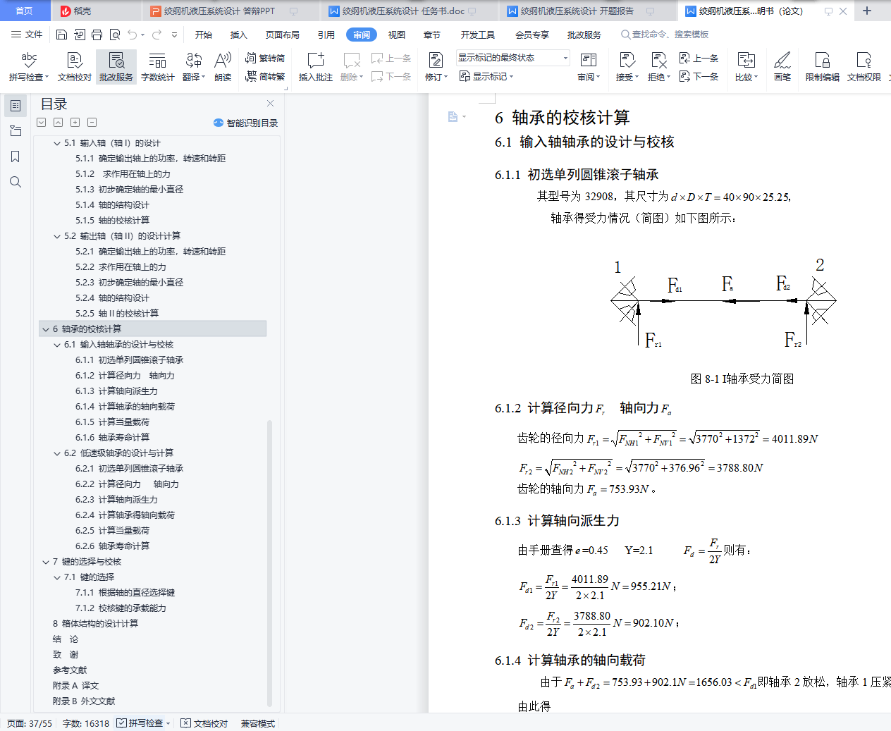Image resolution: width=891 pixels, height=731 pixels.
Task: Reject changes with 拒绝
Action: 659,67
